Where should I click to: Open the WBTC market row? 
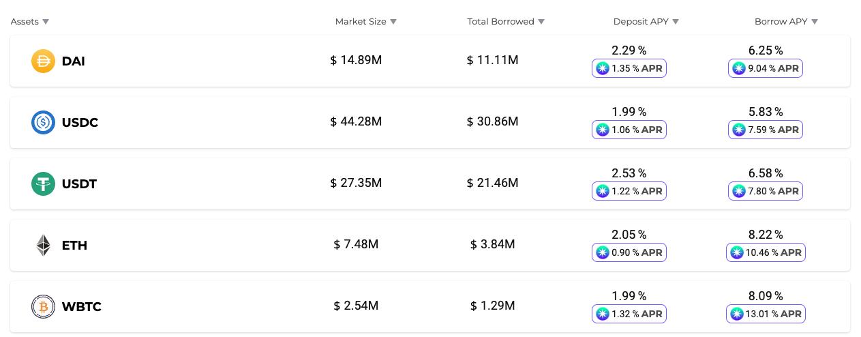tap(430, 307)
